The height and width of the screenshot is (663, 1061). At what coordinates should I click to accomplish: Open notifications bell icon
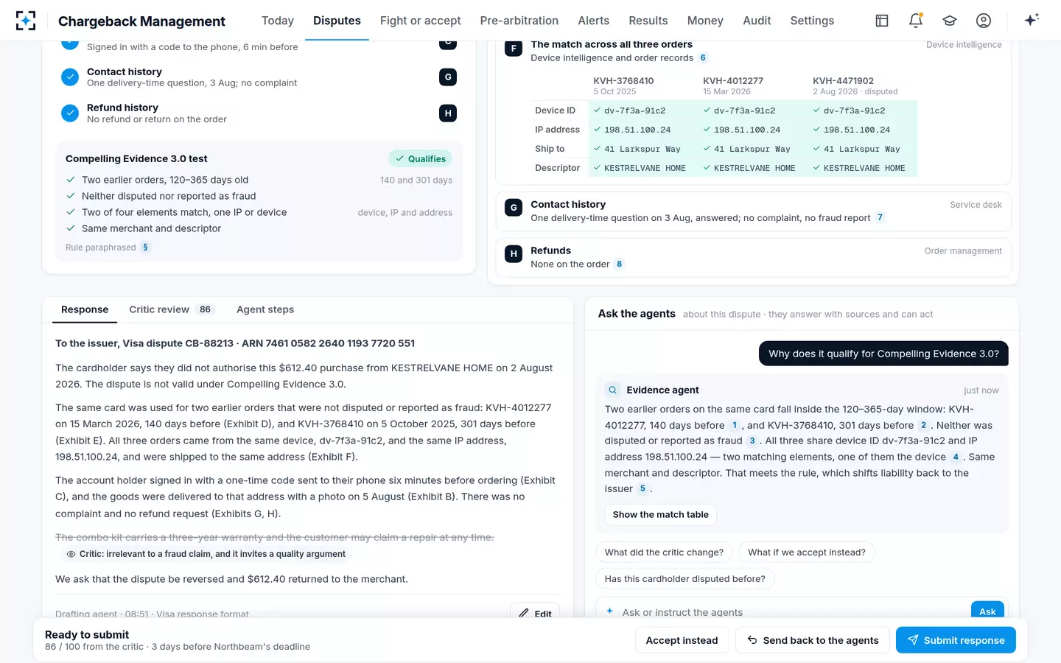(x=916, y=21)
